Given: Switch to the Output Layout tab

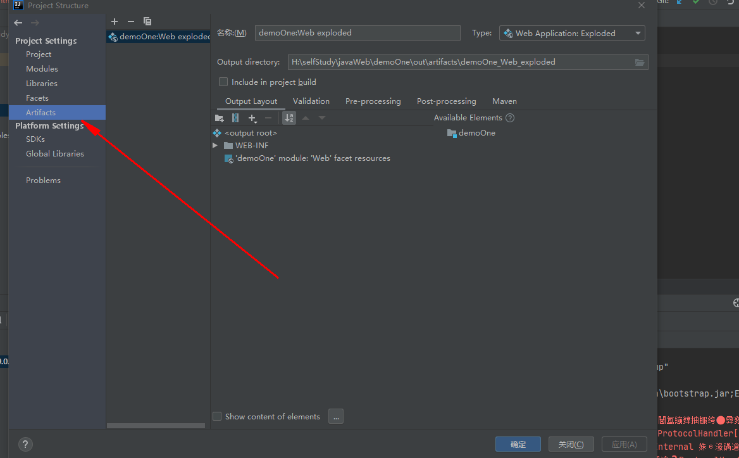Looking at the screenshot, I should (251, 101).
